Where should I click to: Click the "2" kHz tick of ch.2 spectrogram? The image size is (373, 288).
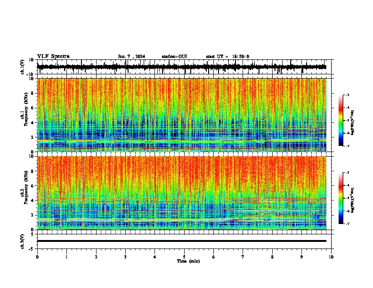tap(32, 215)
